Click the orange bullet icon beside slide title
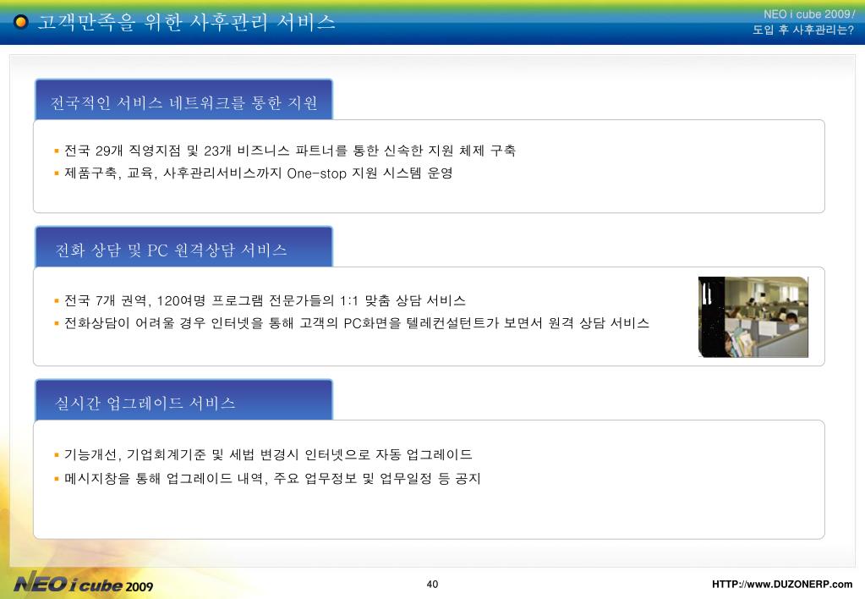This screenshot has width=865, height=599. (x=21, y=22)
